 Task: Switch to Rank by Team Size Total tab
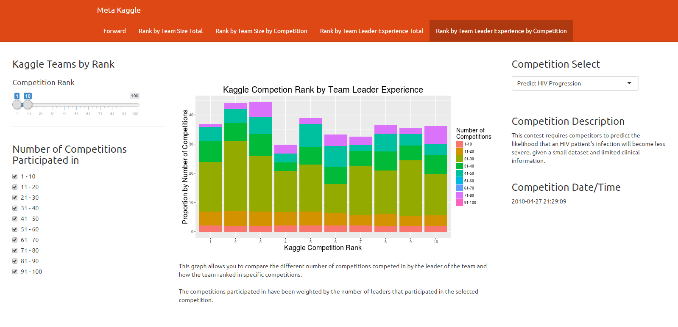click(170, 31)
